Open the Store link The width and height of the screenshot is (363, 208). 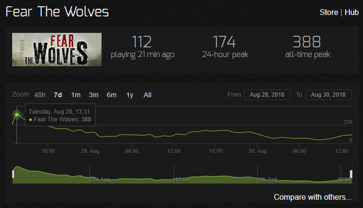(329, 12)
